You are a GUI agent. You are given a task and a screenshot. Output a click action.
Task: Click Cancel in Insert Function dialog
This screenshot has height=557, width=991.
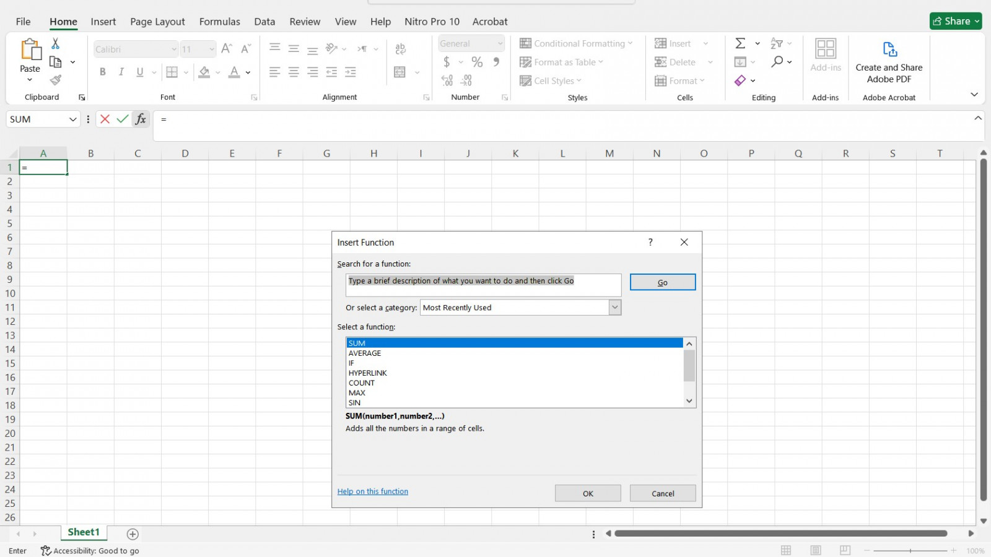[663, 493]
